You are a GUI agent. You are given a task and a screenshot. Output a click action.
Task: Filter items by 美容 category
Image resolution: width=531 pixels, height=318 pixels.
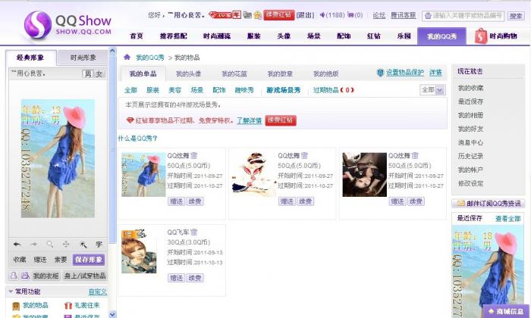coord(174,90)
